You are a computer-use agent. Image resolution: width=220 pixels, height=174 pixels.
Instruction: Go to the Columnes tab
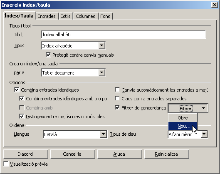tap(85, 16)
